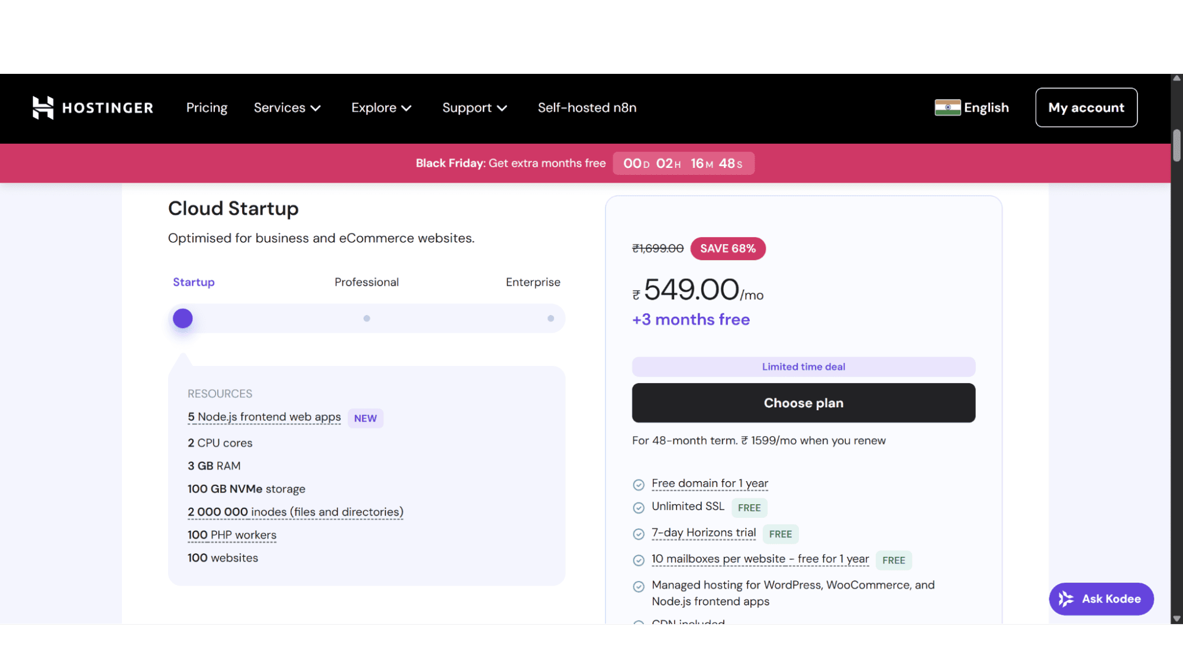Click the Ask Kodee sparkle icon
Screen dimensions: 1183x665
(x=1066, y=599)
